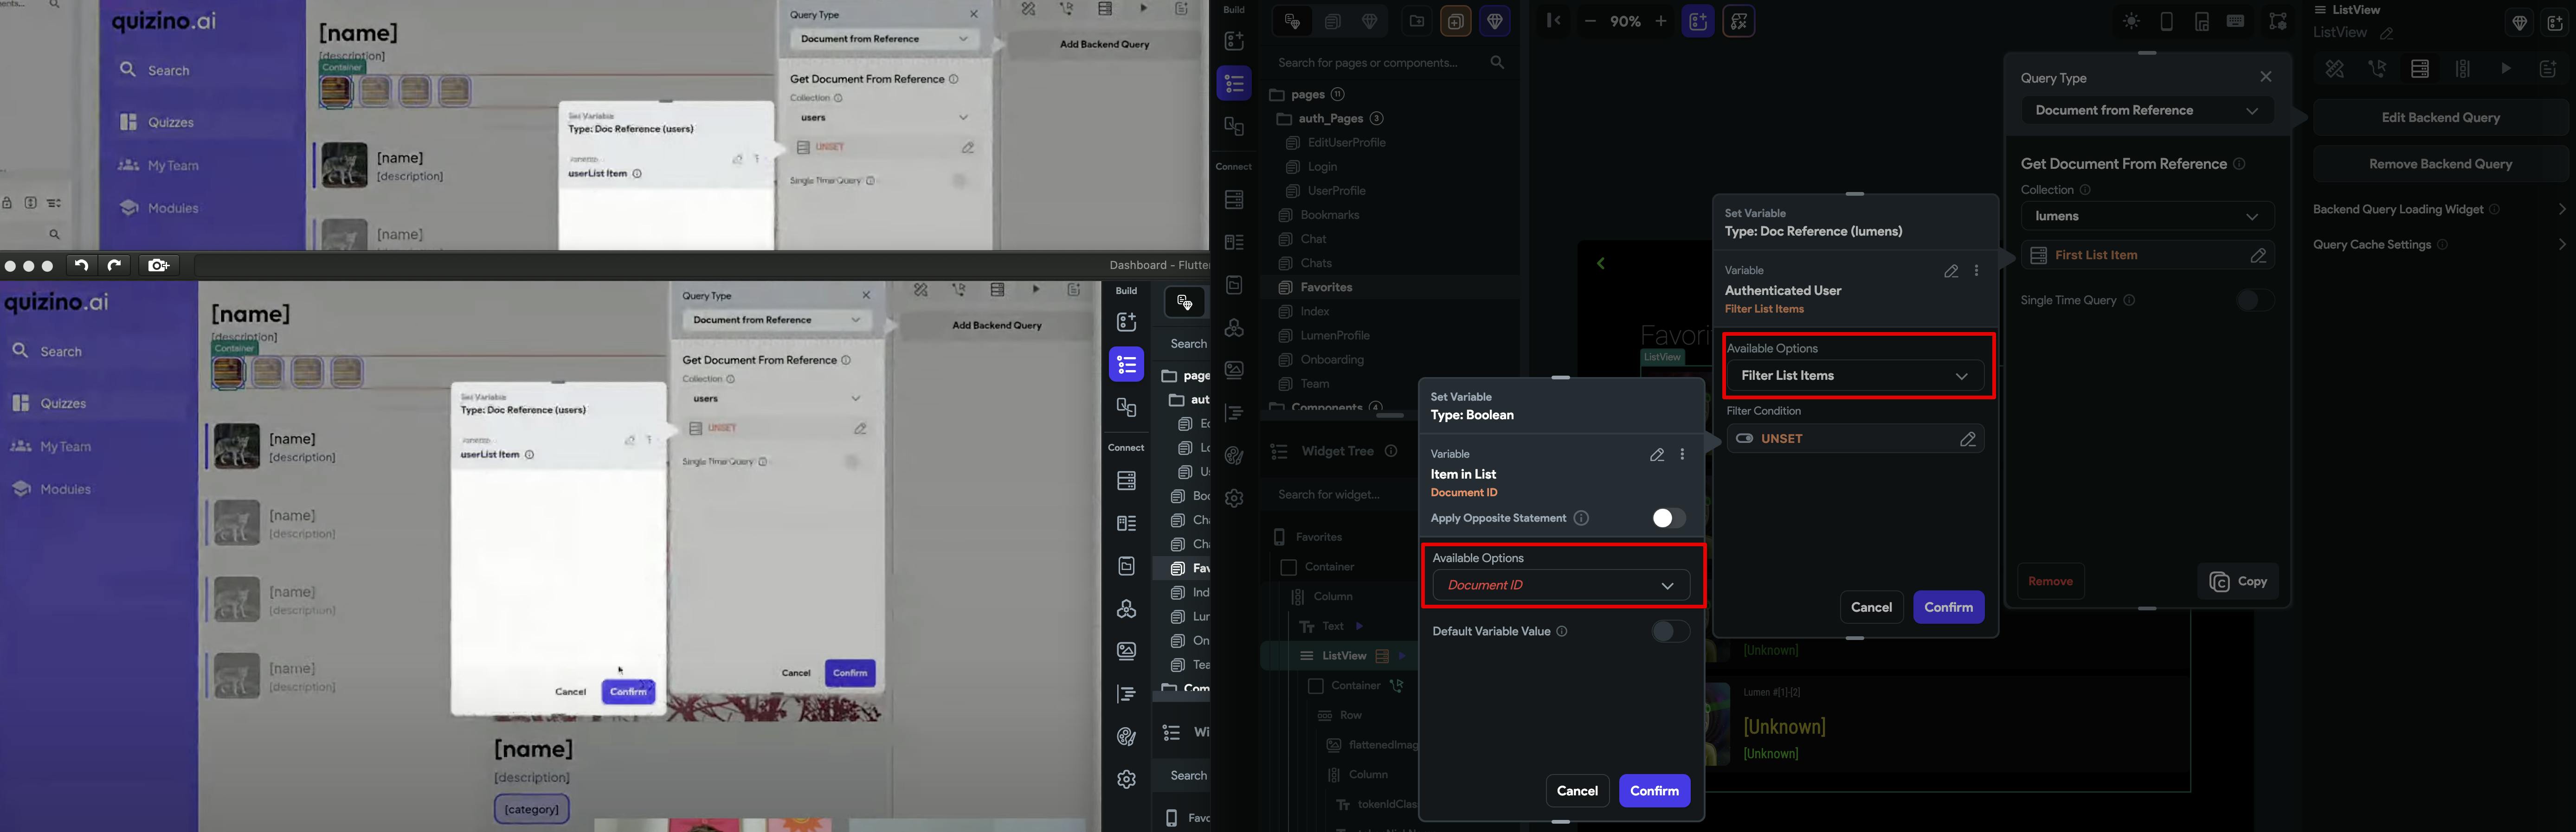Zoom in canvas with plus icon

tap(1661, 21)
